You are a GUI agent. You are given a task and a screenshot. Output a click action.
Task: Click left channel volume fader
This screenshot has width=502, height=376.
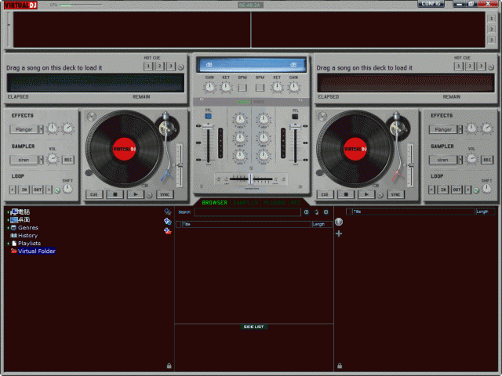208,127
